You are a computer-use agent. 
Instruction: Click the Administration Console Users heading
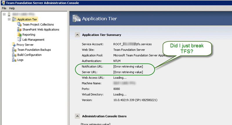tap(104, 116)
